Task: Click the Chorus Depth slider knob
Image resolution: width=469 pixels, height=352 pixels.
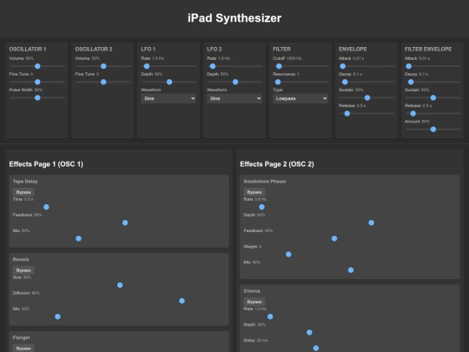Action: [x=309, y=333]
